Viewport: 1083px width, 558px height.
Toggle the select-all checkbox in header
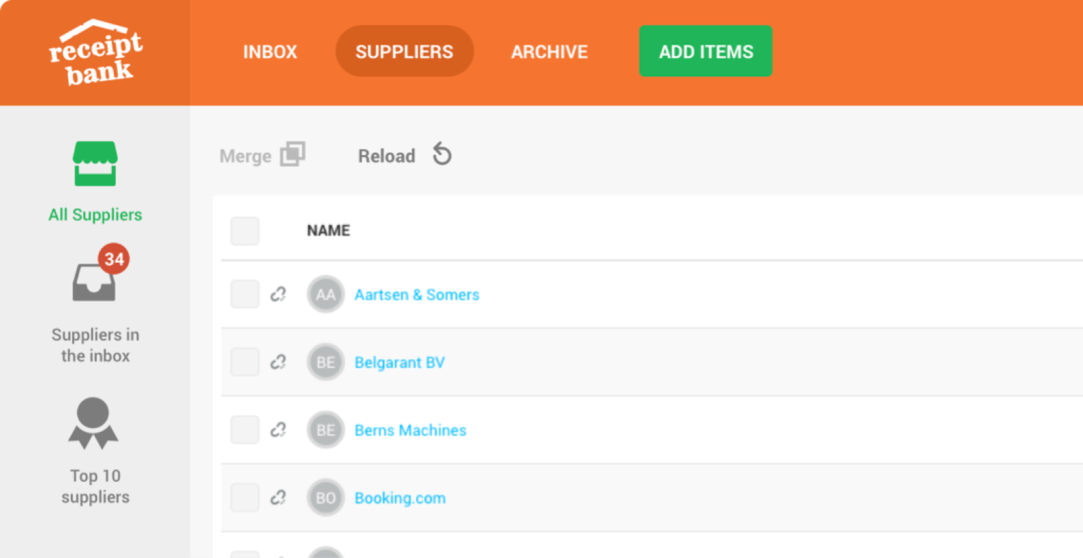245,231
